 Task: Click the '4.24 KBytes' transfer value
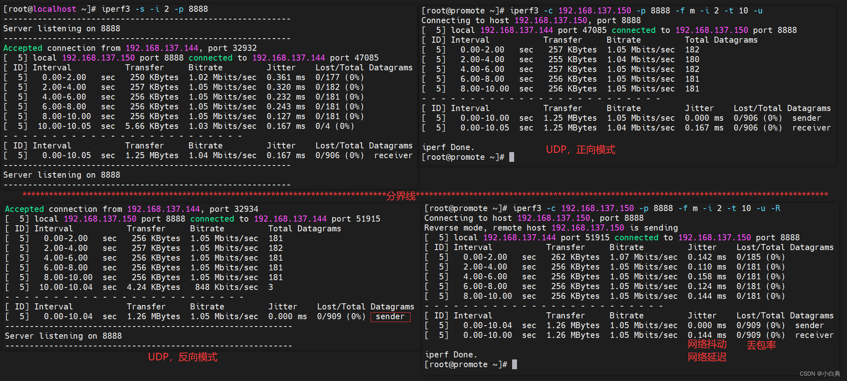(154, 287)
